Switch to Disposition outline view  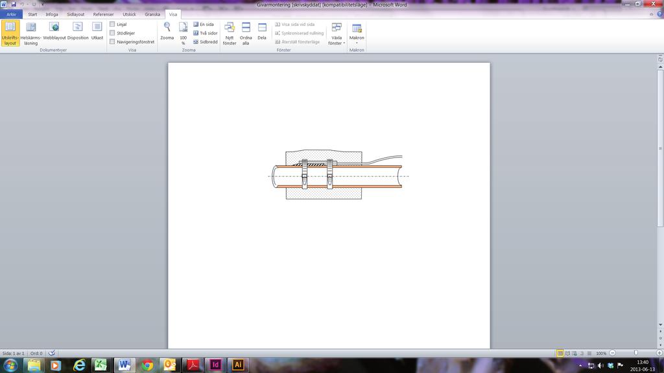coord(78,31)
